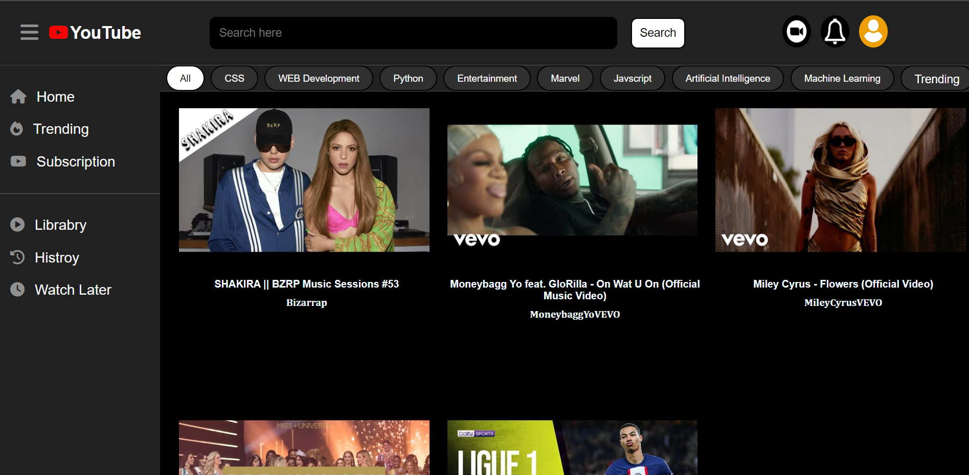
Task: Open the MoneybaggYoVEVO channel name
Action: pyautogui.click(x=574, y=315)
